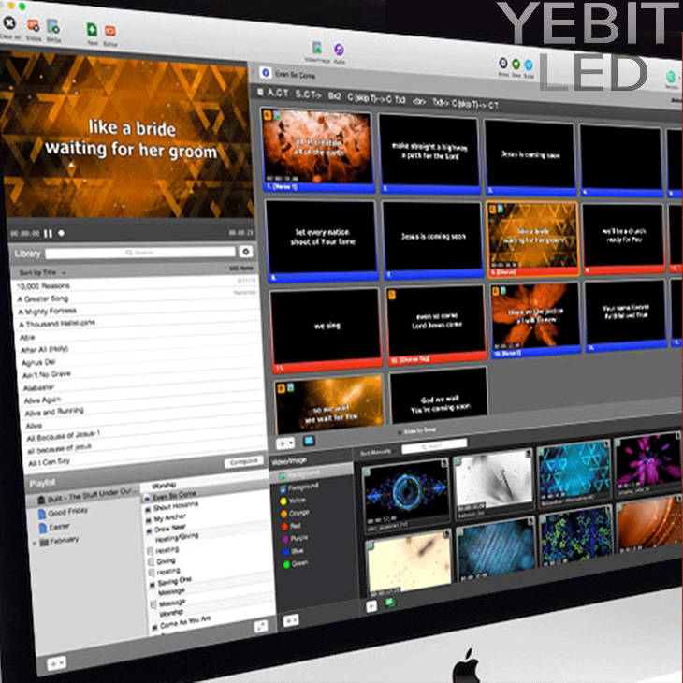Click the Clear All toolbar icon
683x683 pixels.
(x=9, y=21)
